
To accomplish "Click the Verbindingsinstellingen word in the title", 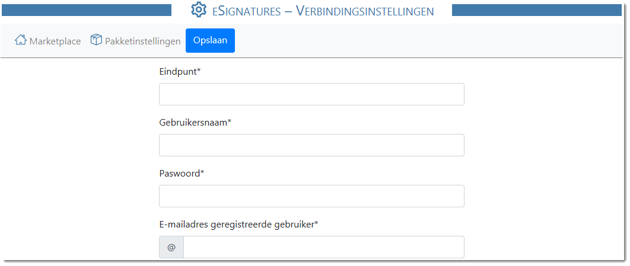I will point(365,11).
